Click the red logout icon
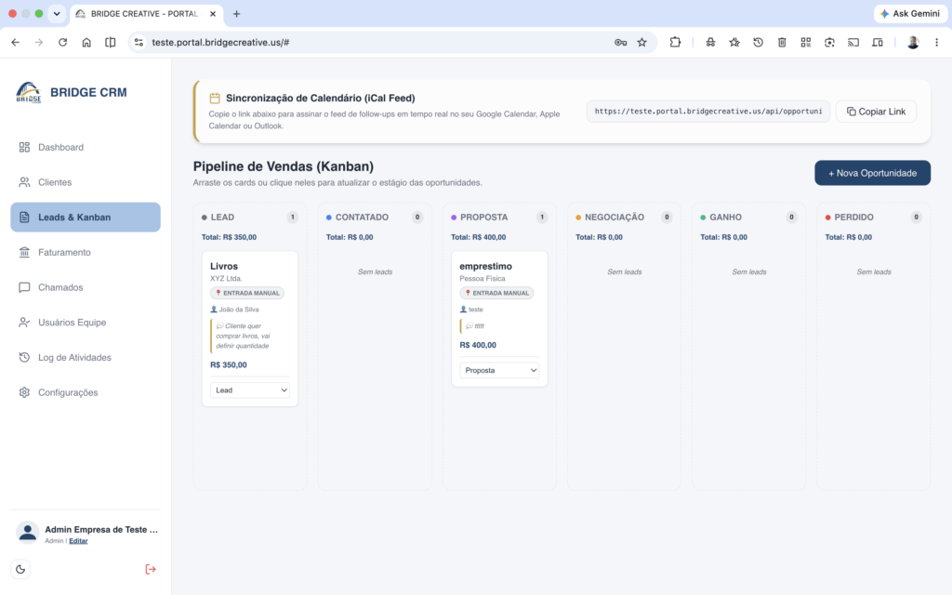The image size is (952, 595). pyautogui.click(x=151, y=570)
